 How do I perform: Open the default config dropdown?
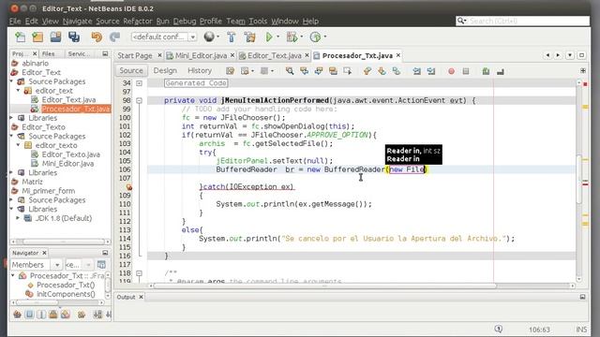tap(193, 37)
